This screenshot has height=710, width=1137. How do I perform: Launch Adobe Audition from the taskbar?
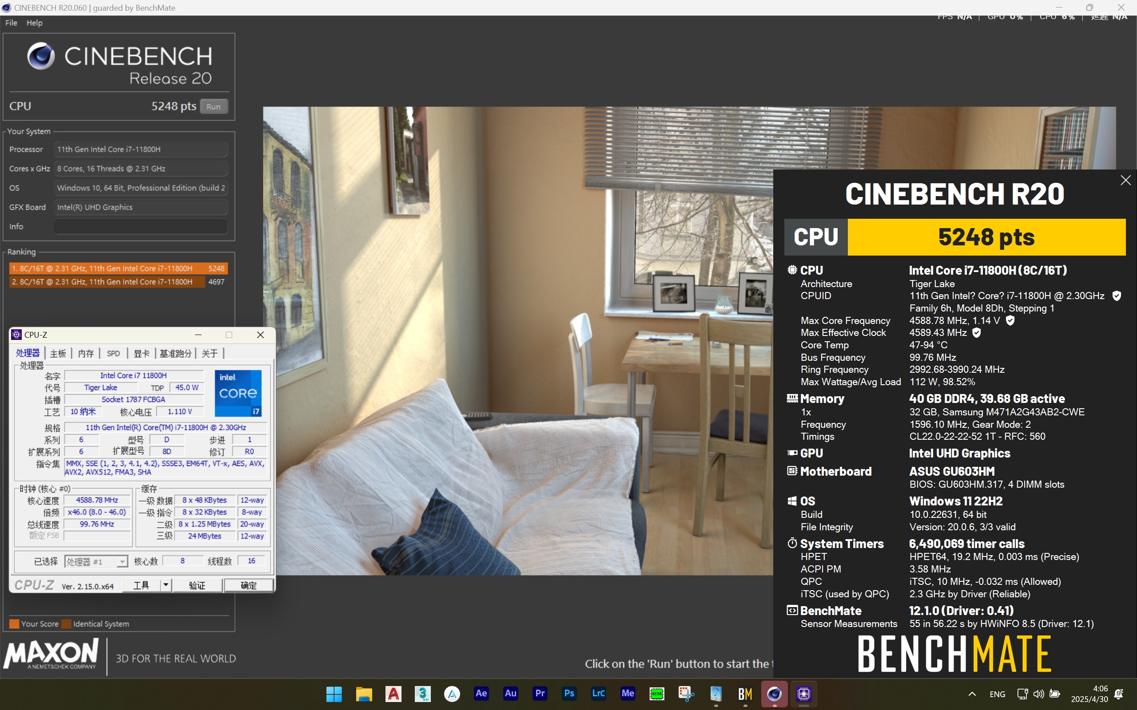pyautogui.click(x=510, y=694)
